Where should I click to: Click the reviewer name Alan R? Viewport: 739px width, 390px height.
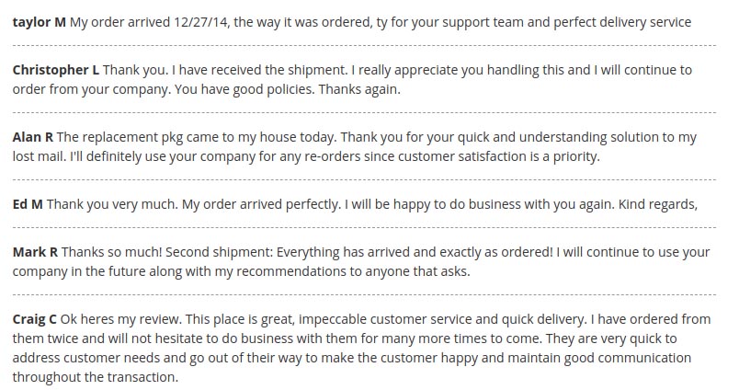[x=33, y=137]
